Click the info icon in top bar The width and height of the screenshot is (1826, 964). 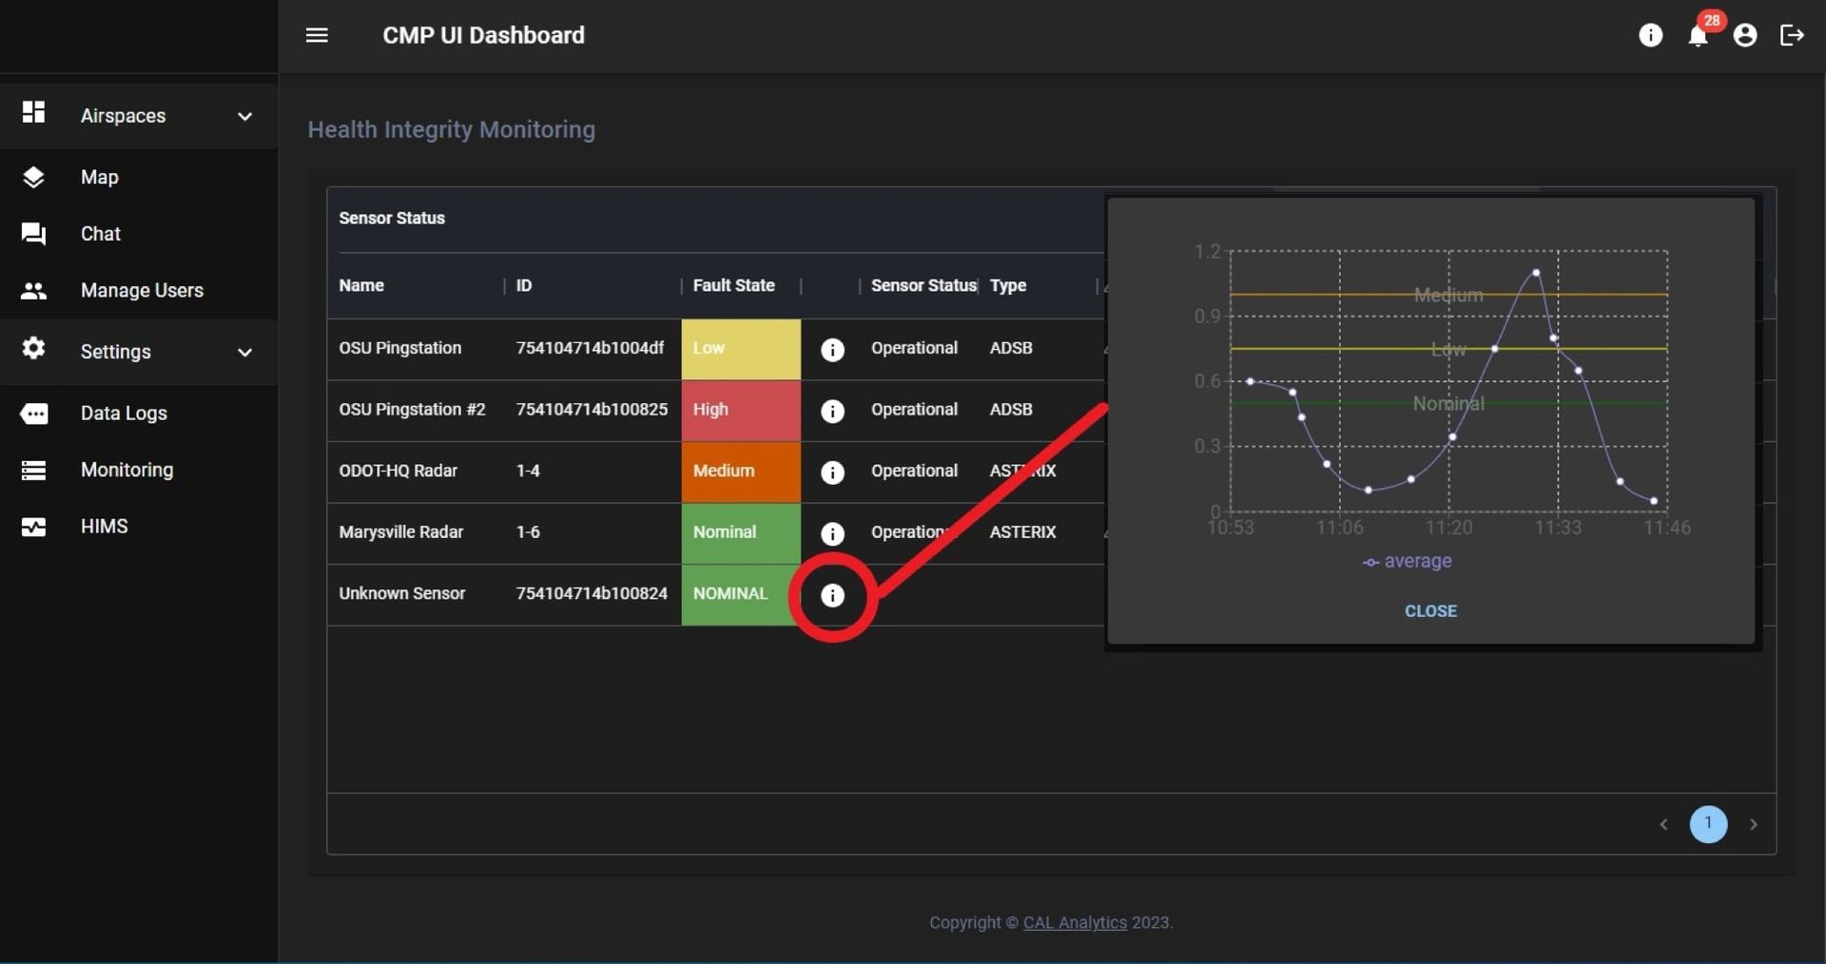tap(1650, 36)
